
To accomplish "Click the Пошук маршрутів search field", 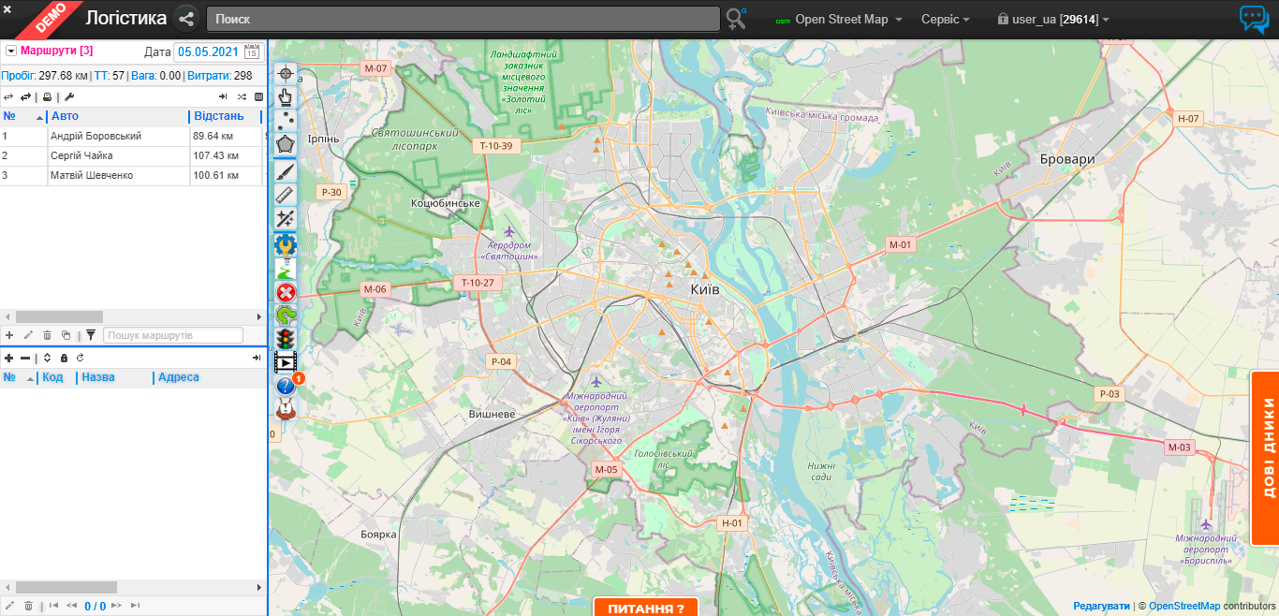I will click(x=172, y=335).
